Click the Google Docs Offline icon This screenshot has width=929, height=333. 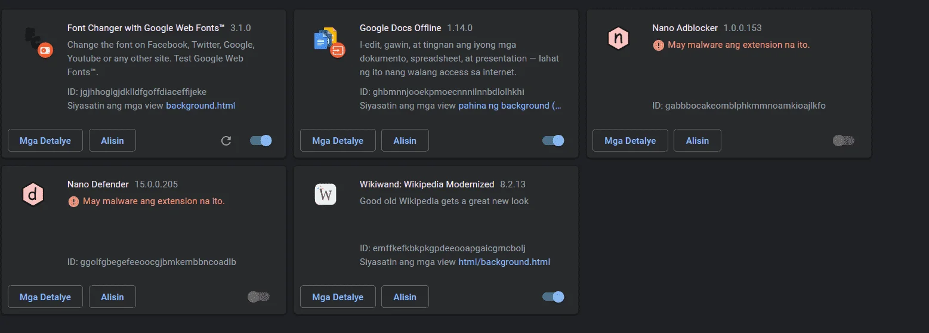(x=330, y=42)
